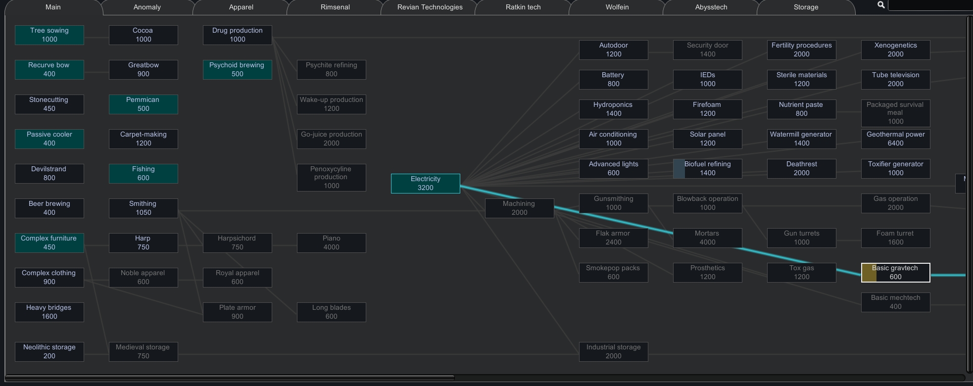Open the Anomaly tab
Image resolution: width=973 pixels, height=386 pixels.
(147, 7)
